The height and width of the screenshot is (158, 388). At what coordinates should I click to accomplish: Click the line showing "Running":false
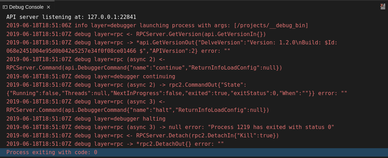tap(177, 93)
